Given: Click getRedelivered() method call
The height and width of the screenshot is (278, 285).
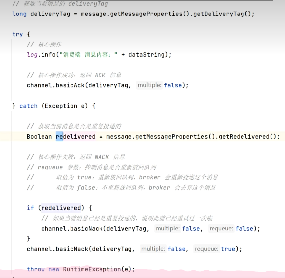Looking at the screenshot, I should (x=247, y=137).
